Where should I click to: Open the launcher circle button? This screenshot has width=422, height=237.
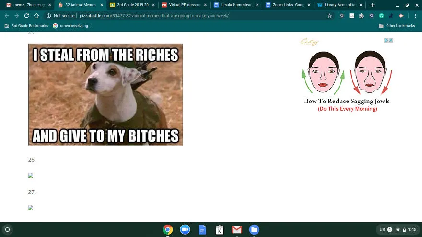[x=8, y=229]
